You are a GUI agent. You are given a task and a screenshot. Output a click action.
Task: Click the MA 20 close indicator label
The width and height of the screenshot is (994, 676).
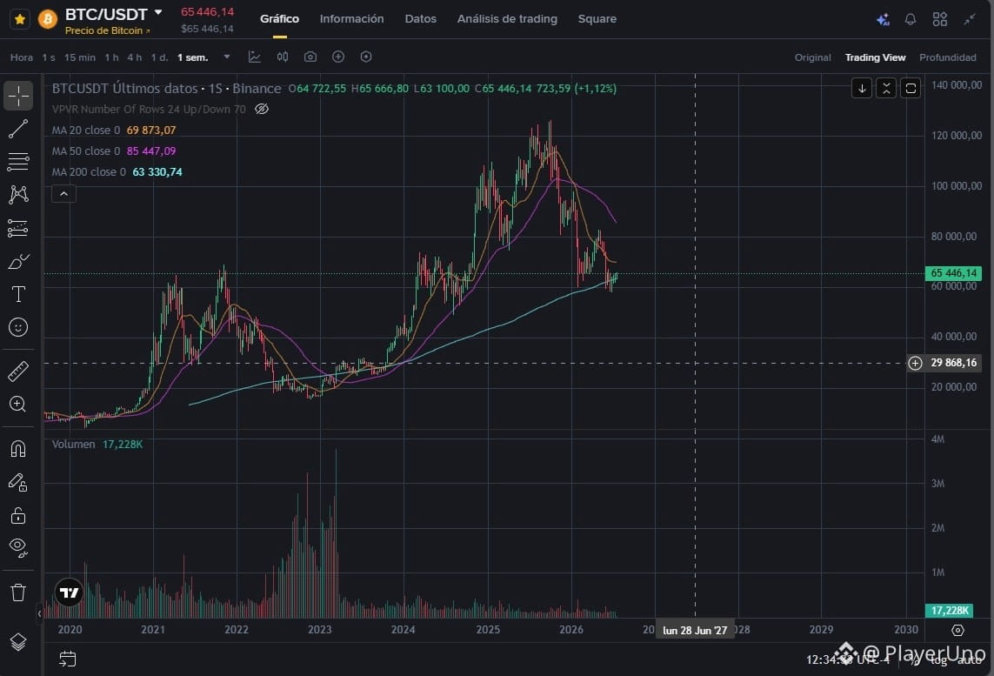[x=85, y=130]
